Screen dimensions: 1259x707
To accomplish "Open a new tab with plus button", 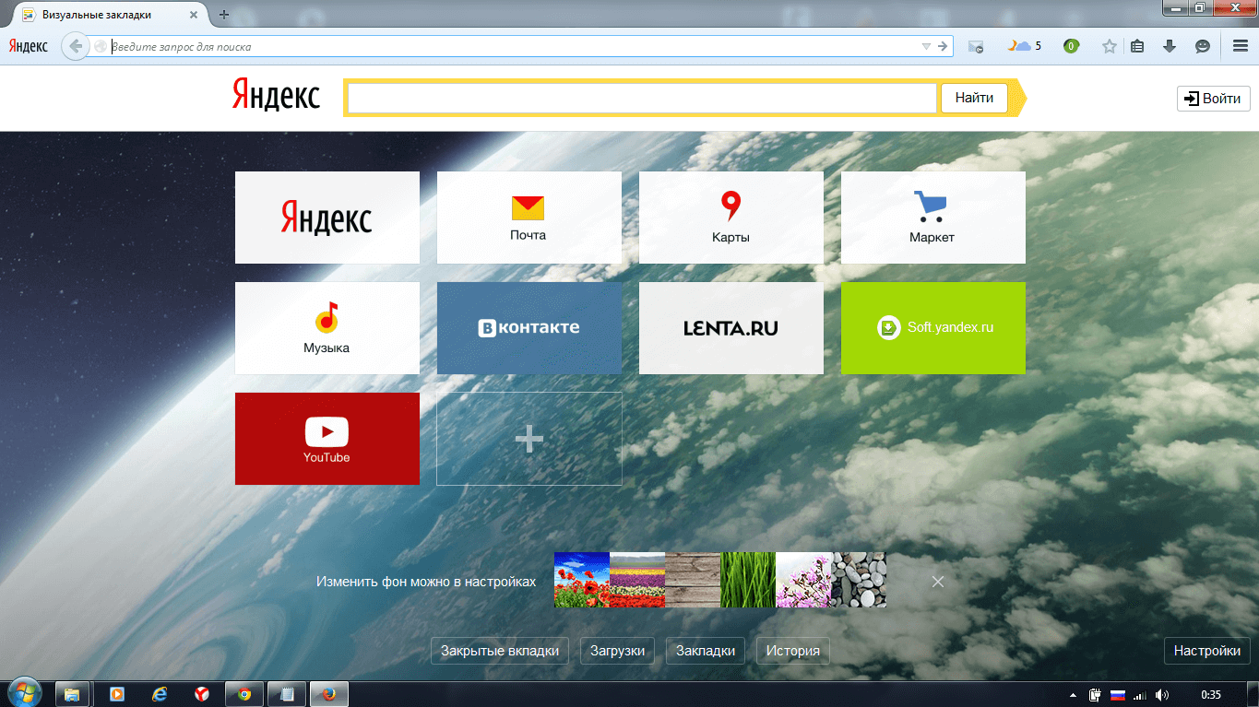I will [x=224, y=15].
